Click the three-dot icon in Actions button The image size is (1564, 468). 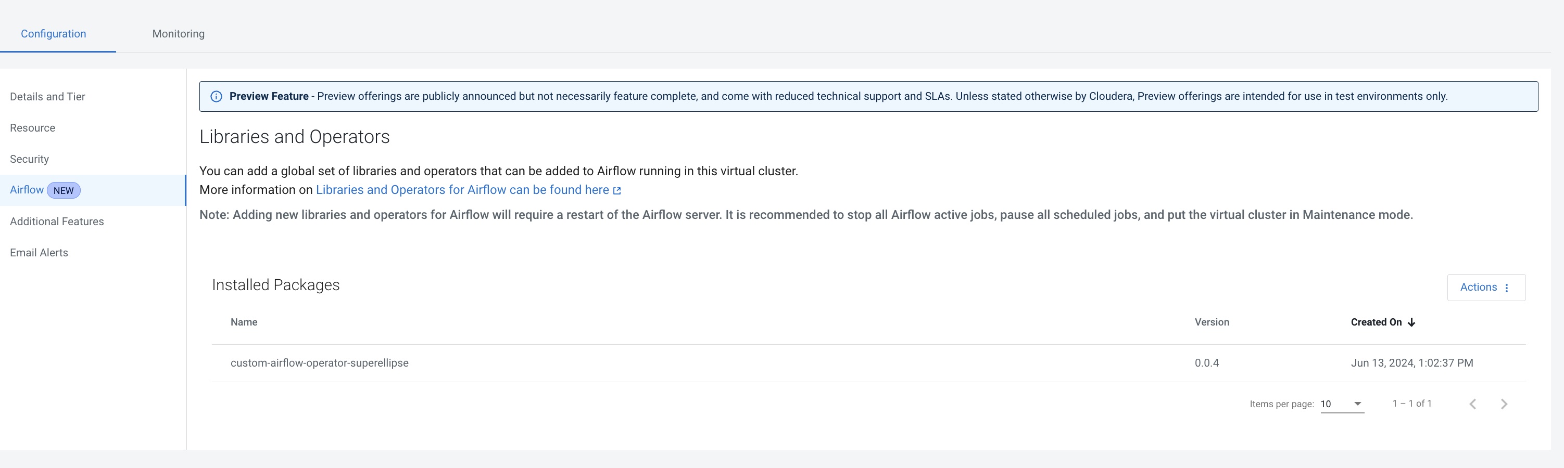[1507, 288]
